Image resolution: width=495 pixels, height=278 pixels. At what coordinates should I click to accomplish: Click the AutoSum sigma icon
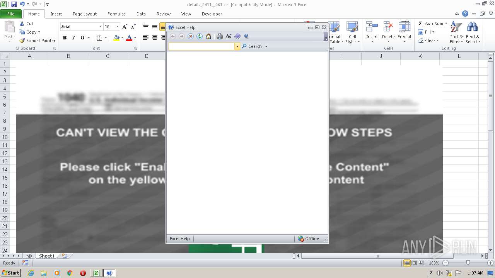(421, 24)
